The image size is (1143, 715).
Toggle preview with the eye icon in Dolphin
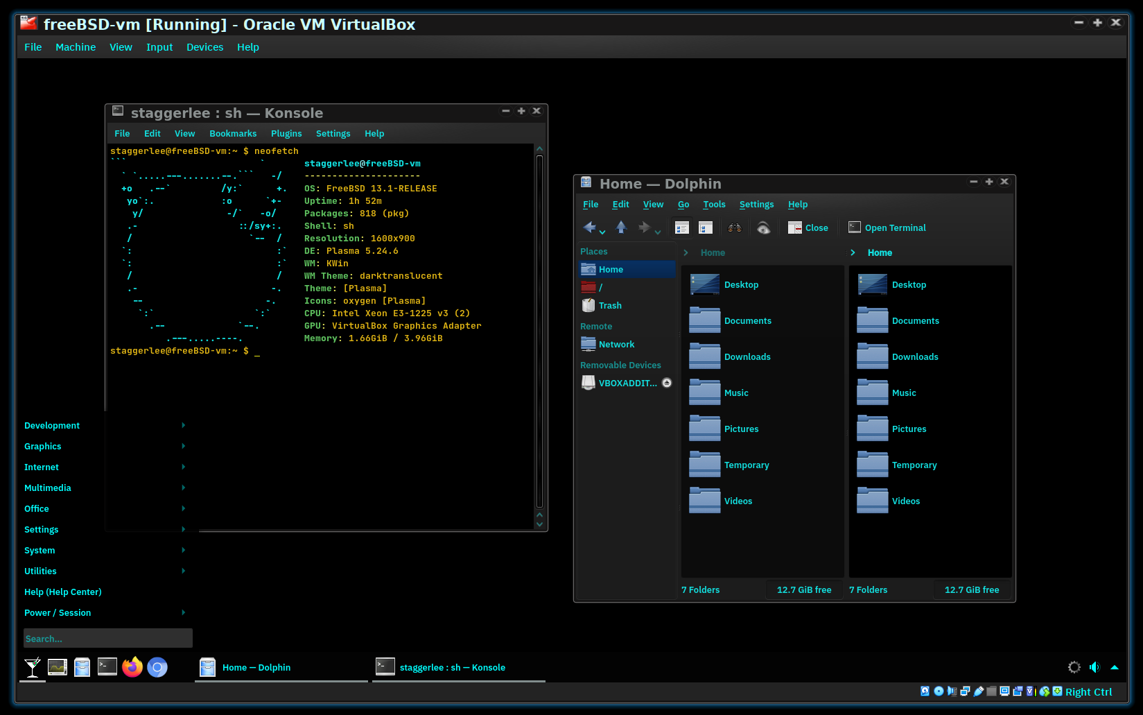pyautogui.click(x=764, y=227)
